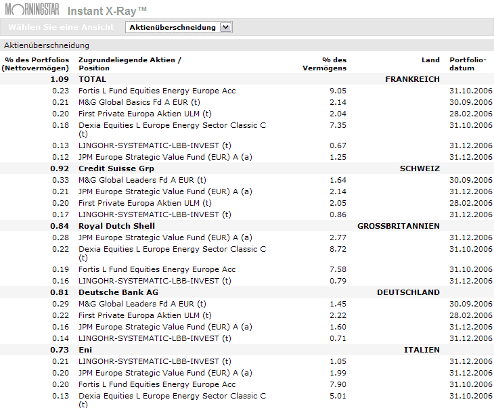
Task: Click Fortis L Fund under TOTAL
Action: (157, 91)
